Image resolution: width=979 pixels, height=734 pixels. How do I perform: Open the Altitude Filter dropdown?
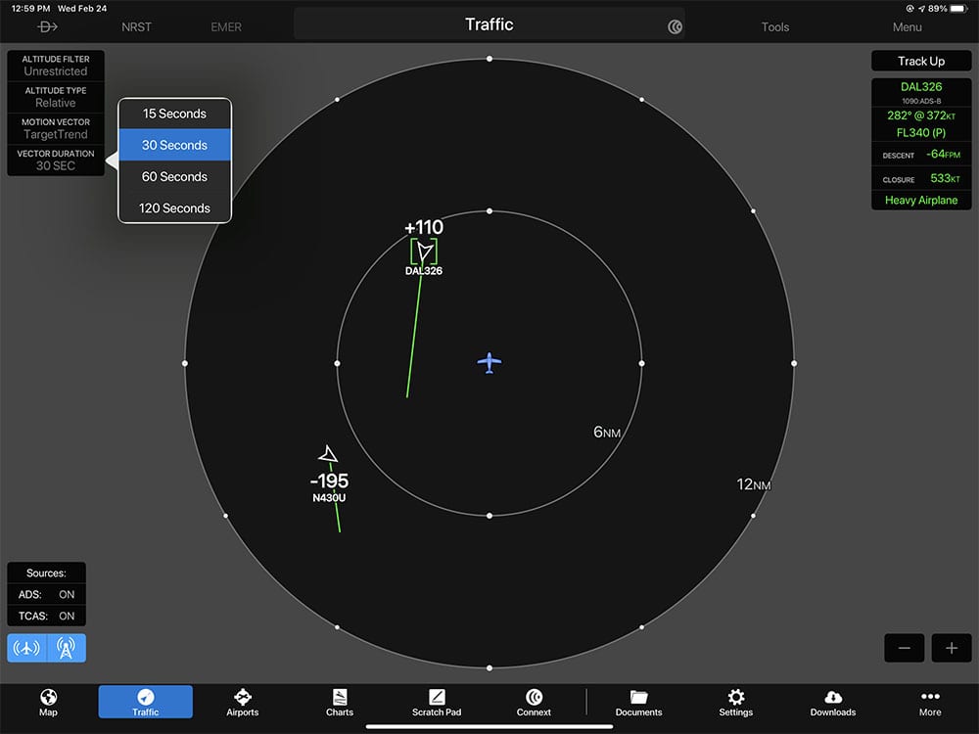point(56,66)
